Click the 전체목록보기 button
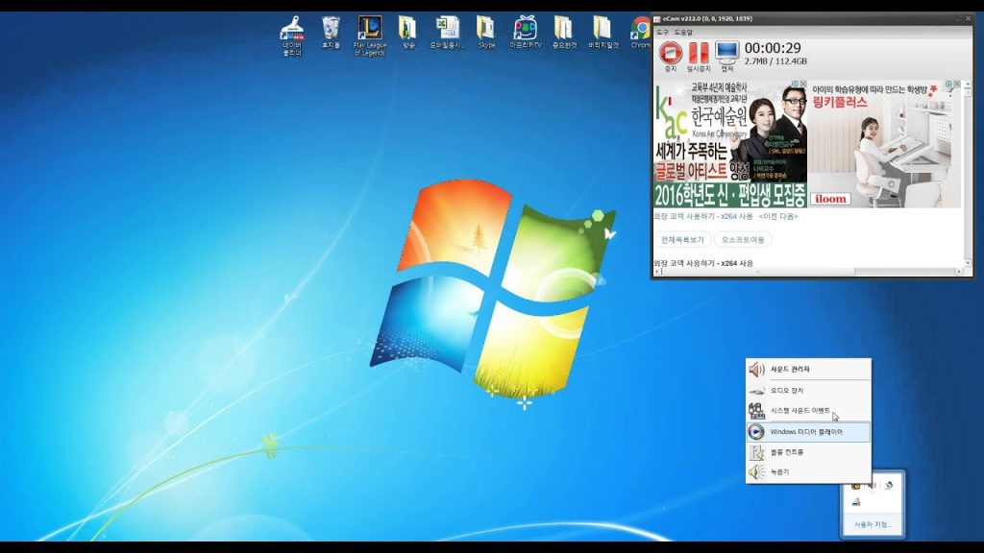This screenshot has width=984, height=553. tap(682, 239)
